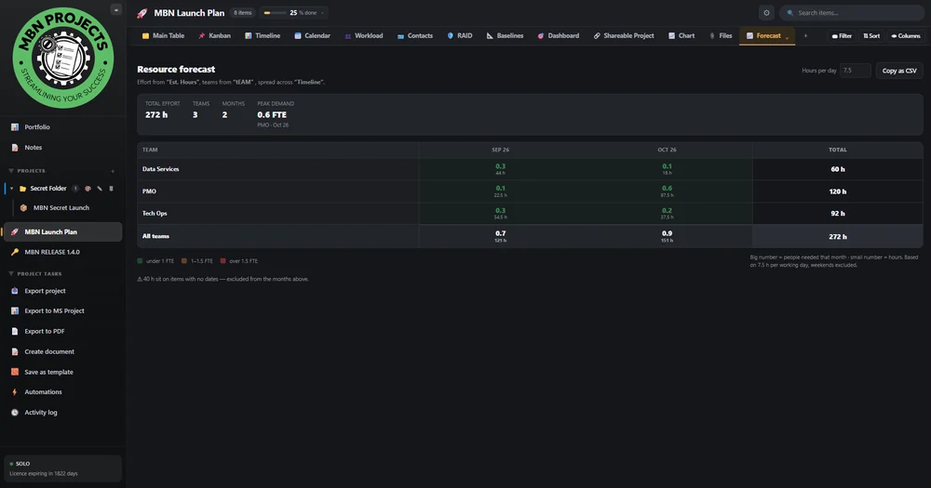This screenshot has width=931, height=488.
Task: Open the MBN Secret Launch project
Action: [61, 207]
